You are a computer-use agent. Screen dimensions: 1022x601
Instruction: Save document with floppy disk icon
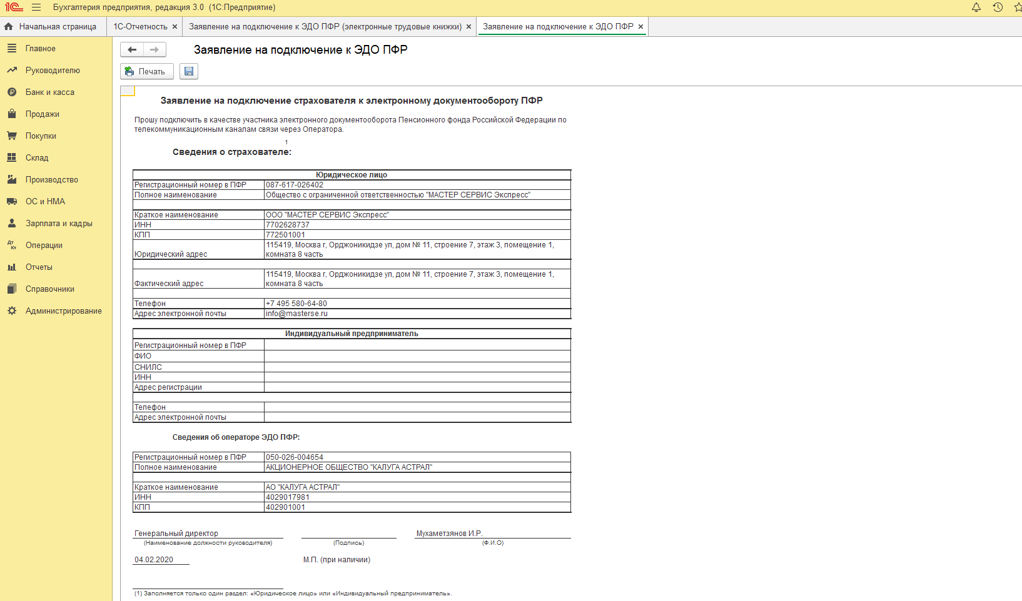tap(189, 71)
